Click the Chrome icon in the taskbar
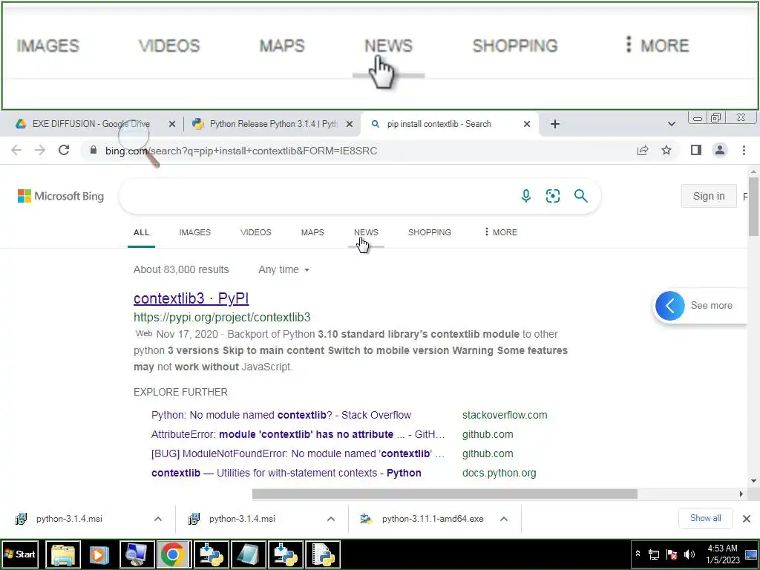Viewport: 760px width, 570px height. [172, 554]
